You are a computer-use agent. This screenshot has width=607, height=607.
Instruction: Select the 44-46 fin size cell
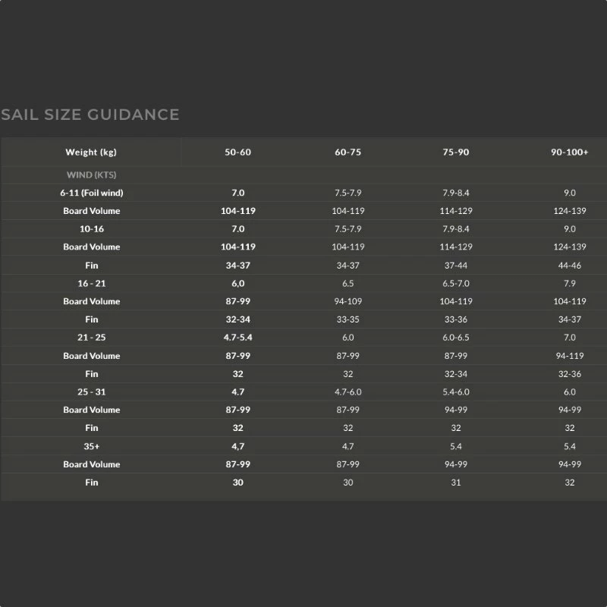click(569, 266)
